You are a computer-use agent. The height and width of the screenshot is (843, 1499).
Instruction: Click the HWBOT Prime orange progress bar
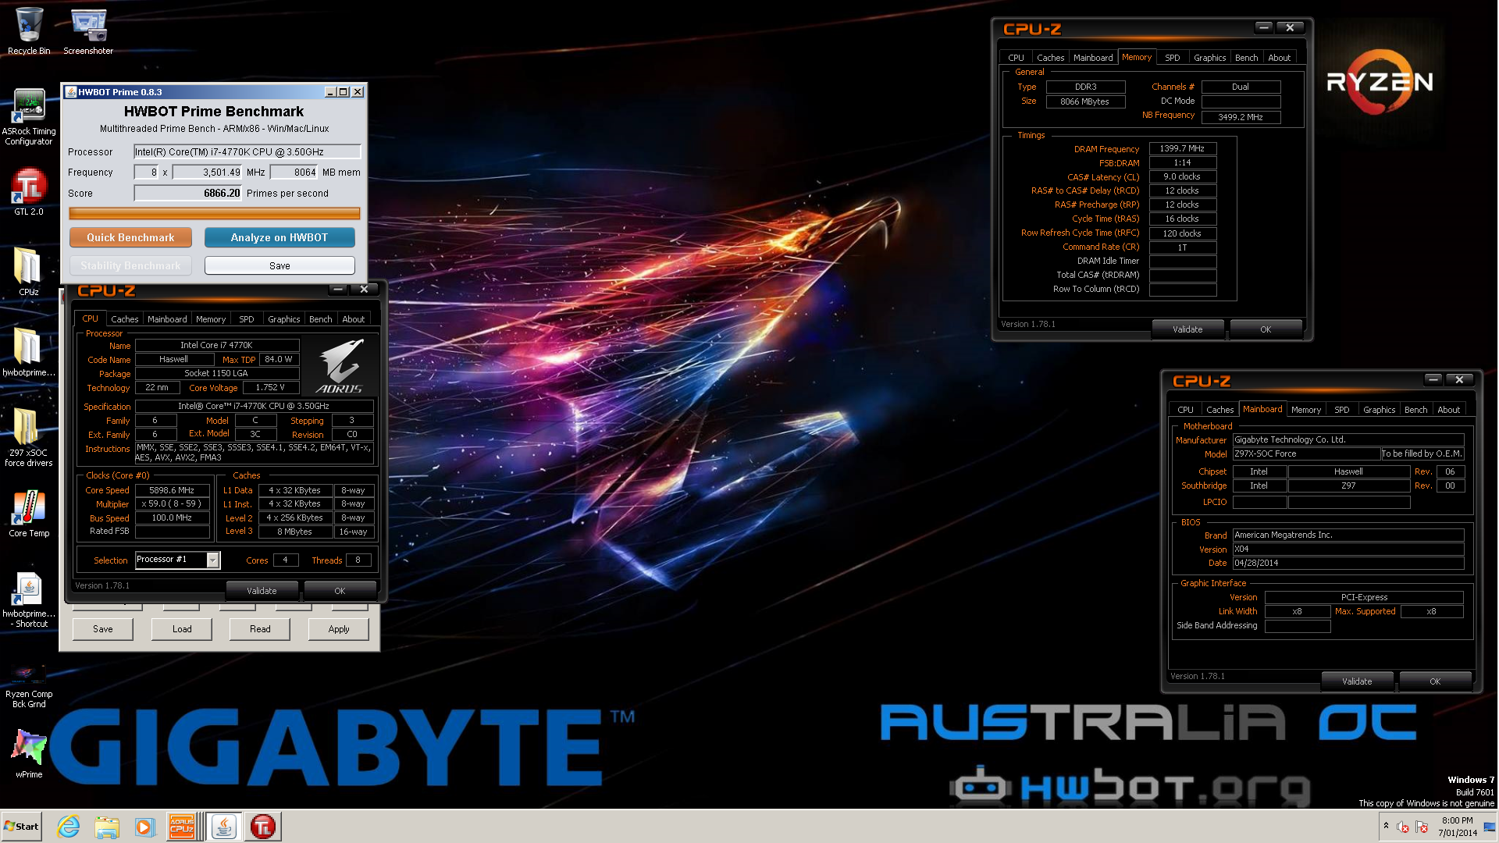click(215, 213)
